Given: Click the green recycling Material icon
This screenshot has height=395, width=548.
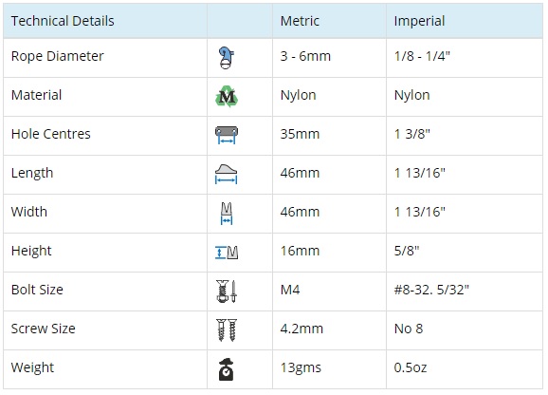Looking at the screenshot, I should 227,96.
